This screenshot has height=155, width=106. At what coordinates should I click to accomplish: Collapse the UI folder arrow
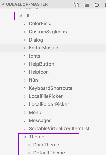[21, 16]
